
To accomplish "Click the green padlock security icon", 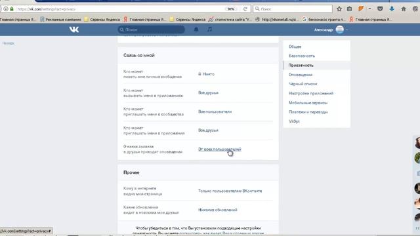I will (12, 9).
